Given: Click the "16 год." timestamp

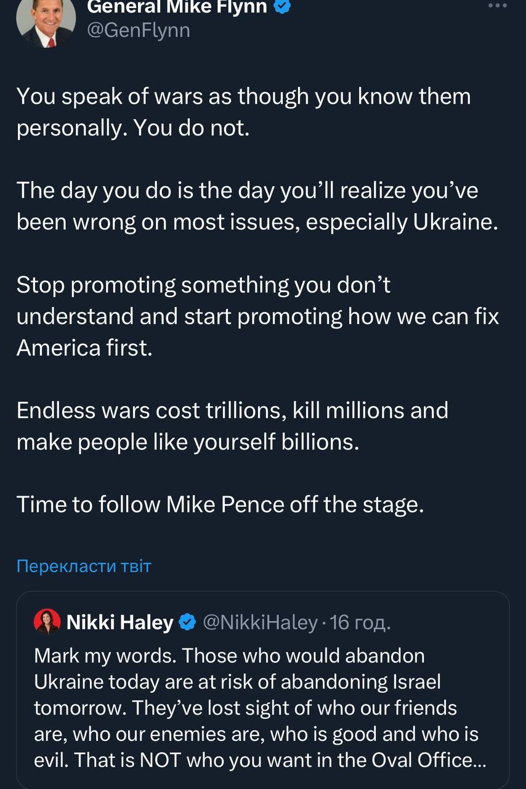Looking at the screenshot, I should click(x=360, y=623).
